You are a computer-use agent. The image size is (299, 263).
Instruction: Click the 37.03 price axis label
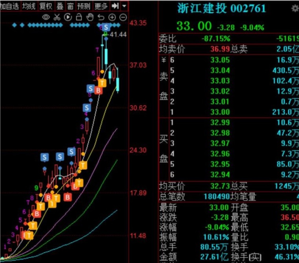138,65
